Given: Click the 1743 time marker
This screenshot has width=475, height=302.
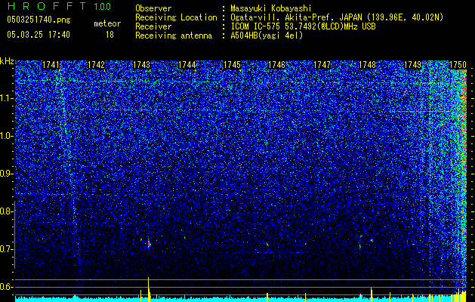Looking at the screenshot, I should point(141,65).
